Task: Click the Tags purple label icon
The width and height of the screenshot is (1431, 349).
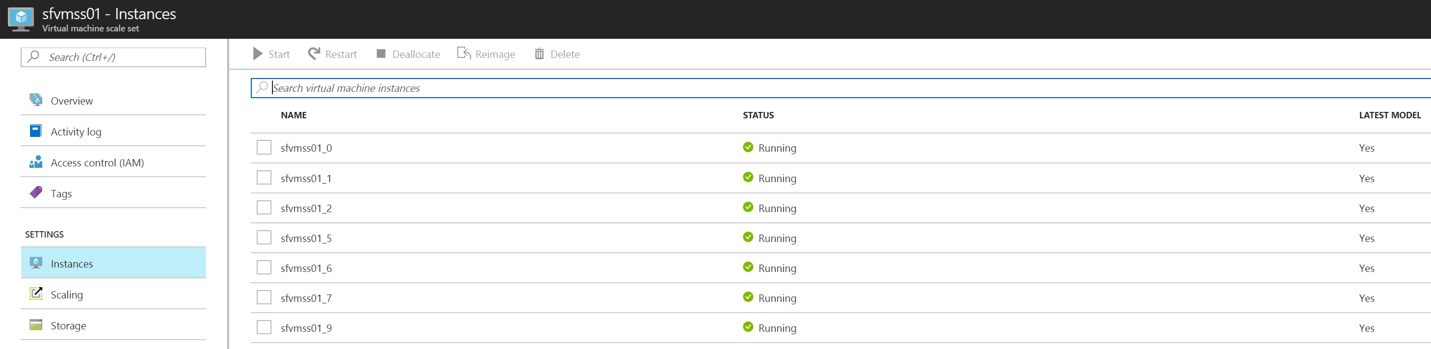Action: 36,193
